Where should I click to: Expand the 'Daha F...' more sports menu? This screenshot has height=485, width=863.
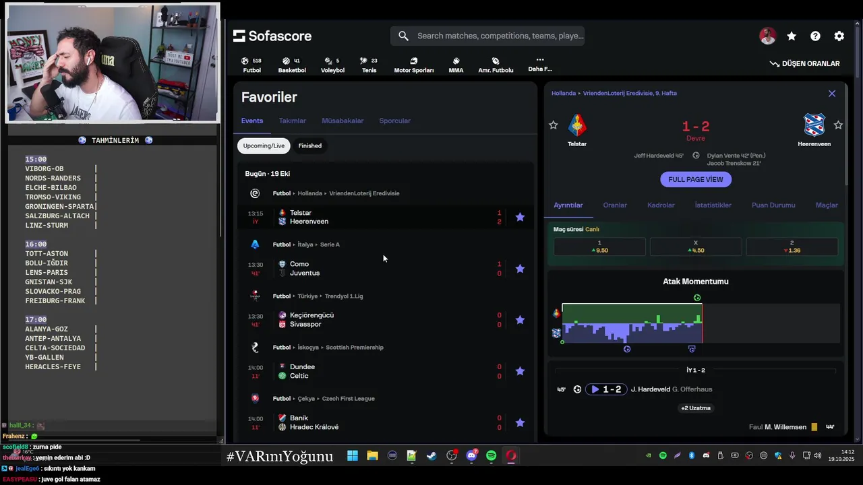coord(539,64)
